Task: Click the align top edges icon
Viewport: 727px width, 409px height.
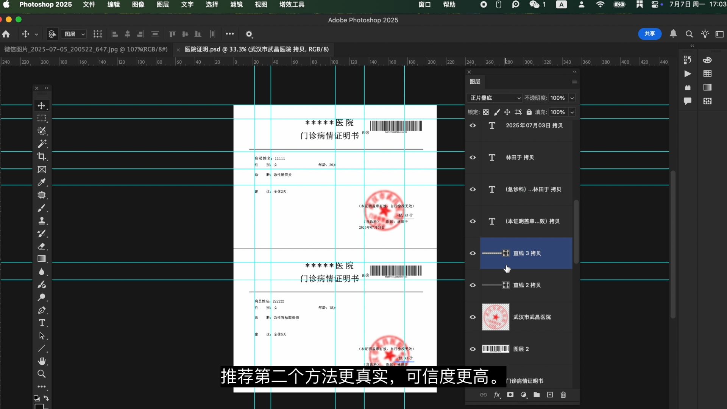Action: (x=172, y=34)
